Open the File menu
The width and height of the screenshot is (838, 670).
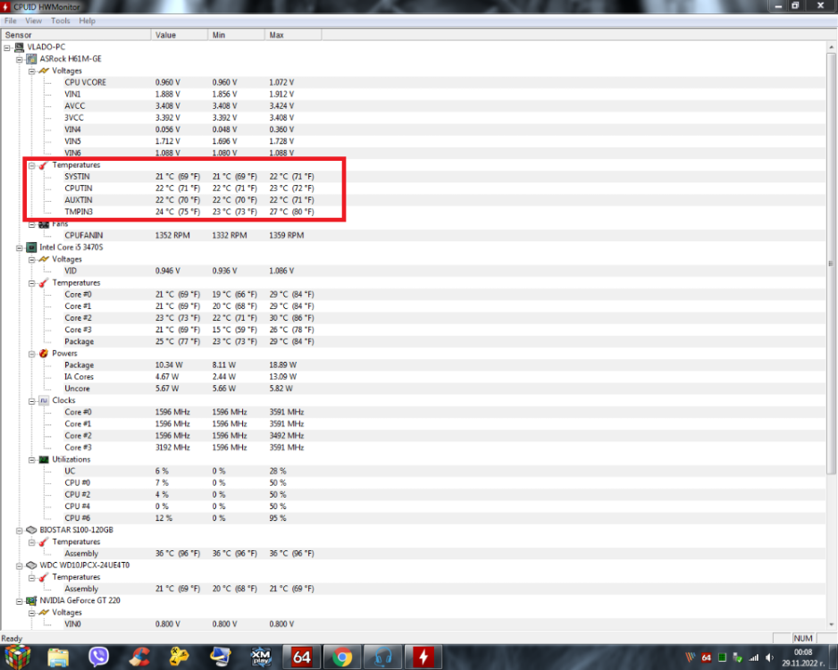coord(10,21)
